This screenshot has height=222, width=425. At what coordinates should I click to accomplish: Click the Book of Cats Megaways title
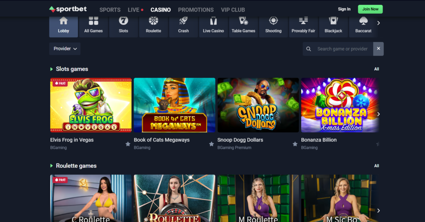click(161, 140)
